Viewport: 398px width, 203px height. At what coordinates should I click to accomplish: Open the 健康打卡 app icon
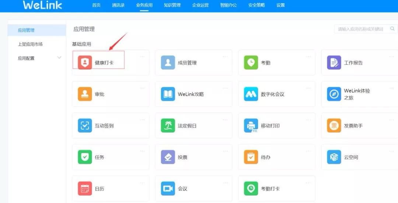(x=85, y=63)
